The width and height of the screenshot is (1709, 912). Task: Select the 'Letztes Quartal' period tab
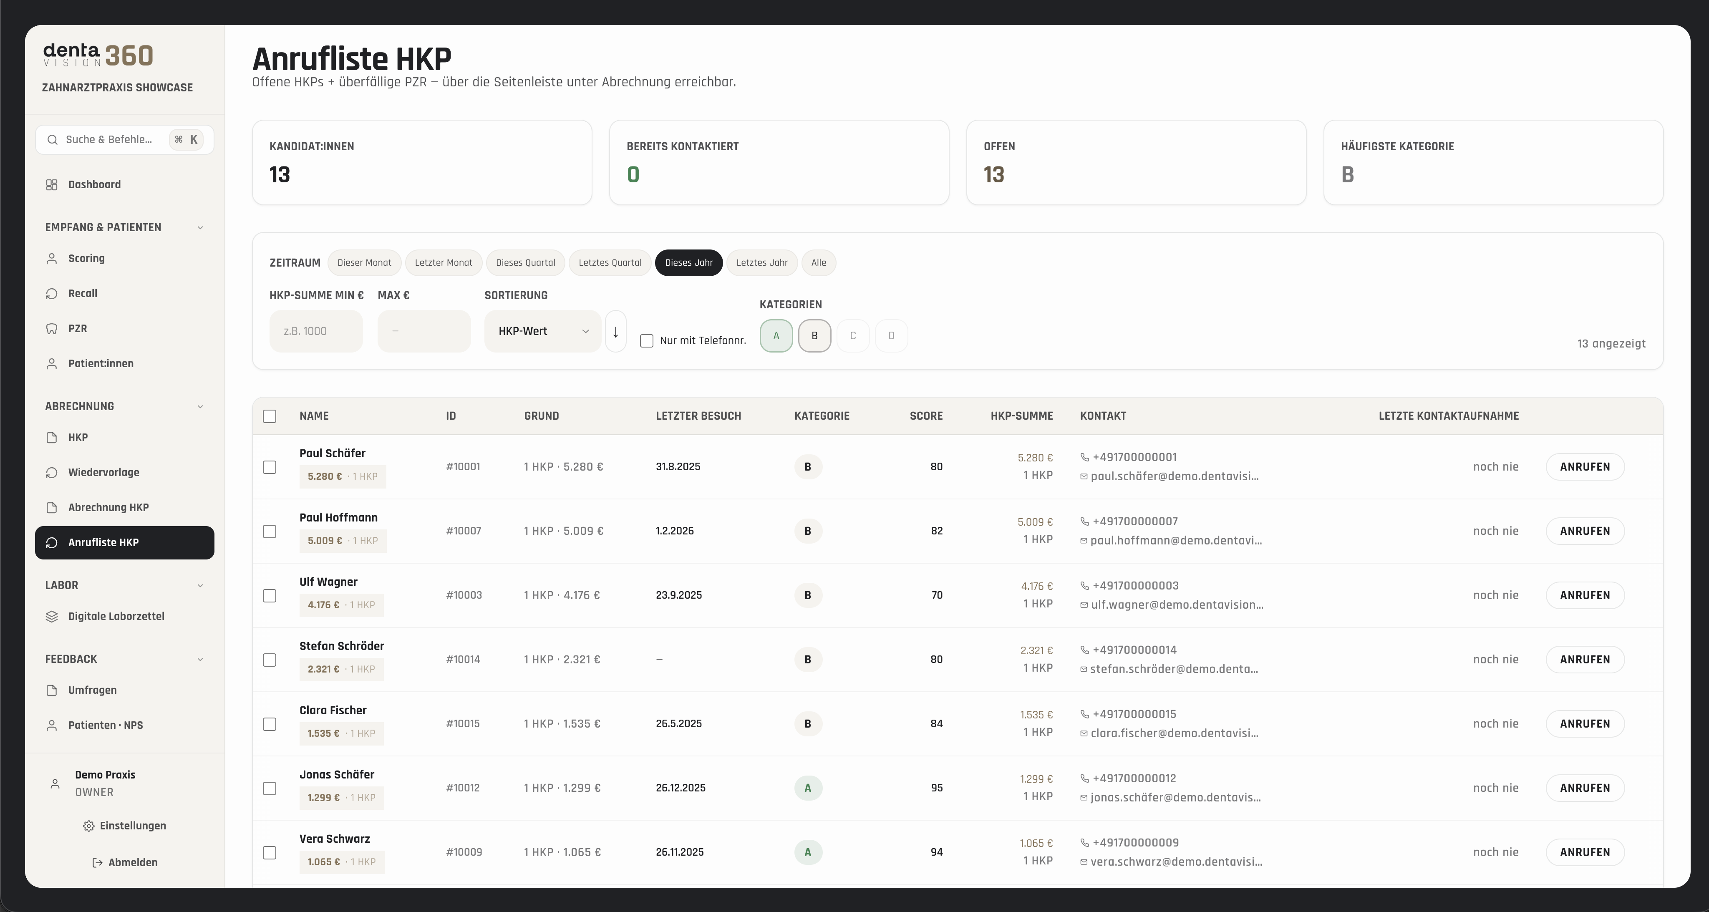coord(610,263)
